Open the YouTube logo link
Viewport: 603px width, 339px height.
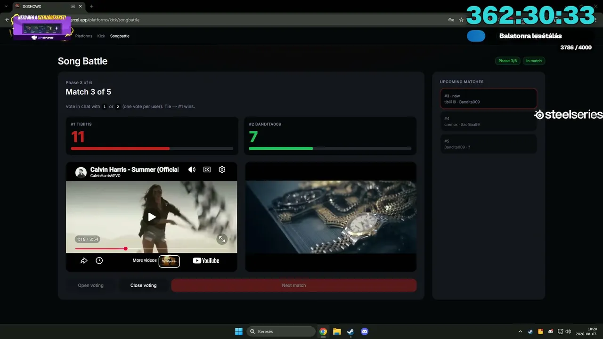pyautogui.click(x=206, y=260)
